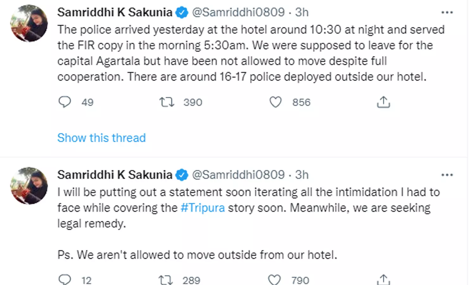Open profile picture on second tweet

(29, 186)
